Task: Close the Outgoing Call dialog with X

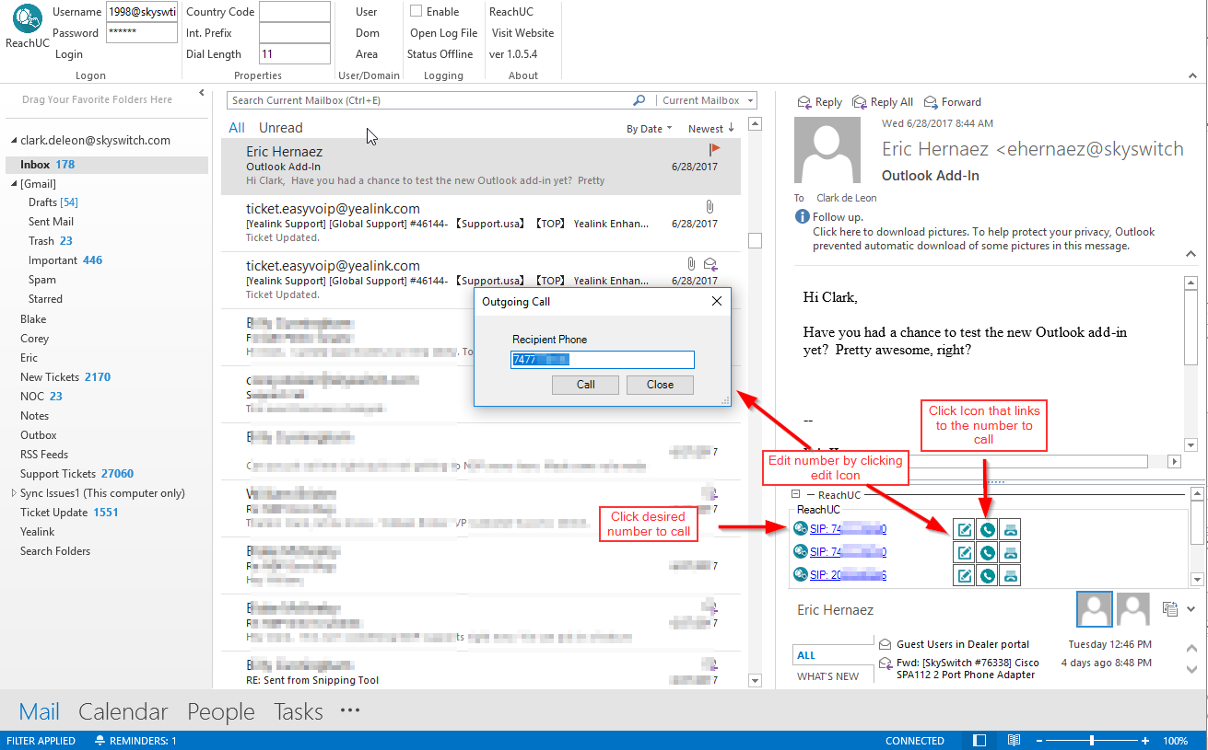Action: click(717, 301)
